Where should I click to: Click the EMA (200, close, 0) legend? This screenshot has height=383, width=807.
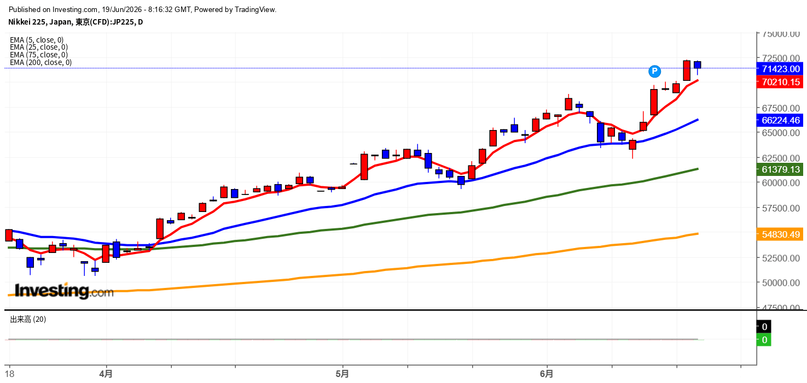tap(40, 62)
